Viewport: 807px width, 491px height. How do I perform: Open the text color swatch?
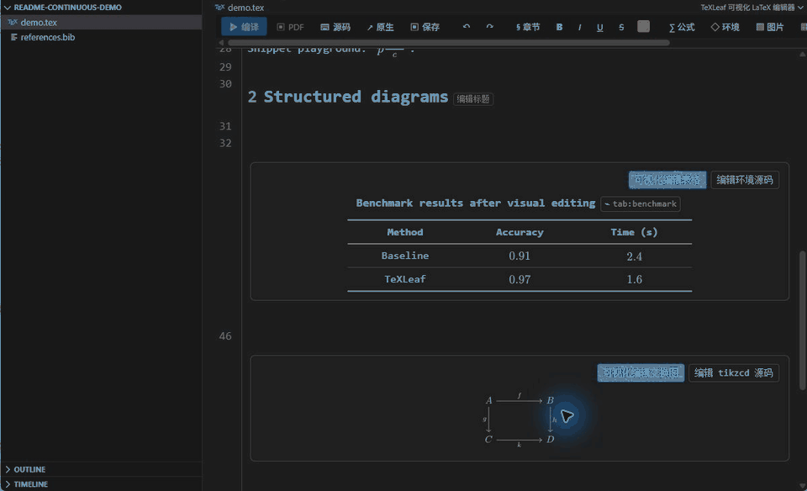(643, 27)
